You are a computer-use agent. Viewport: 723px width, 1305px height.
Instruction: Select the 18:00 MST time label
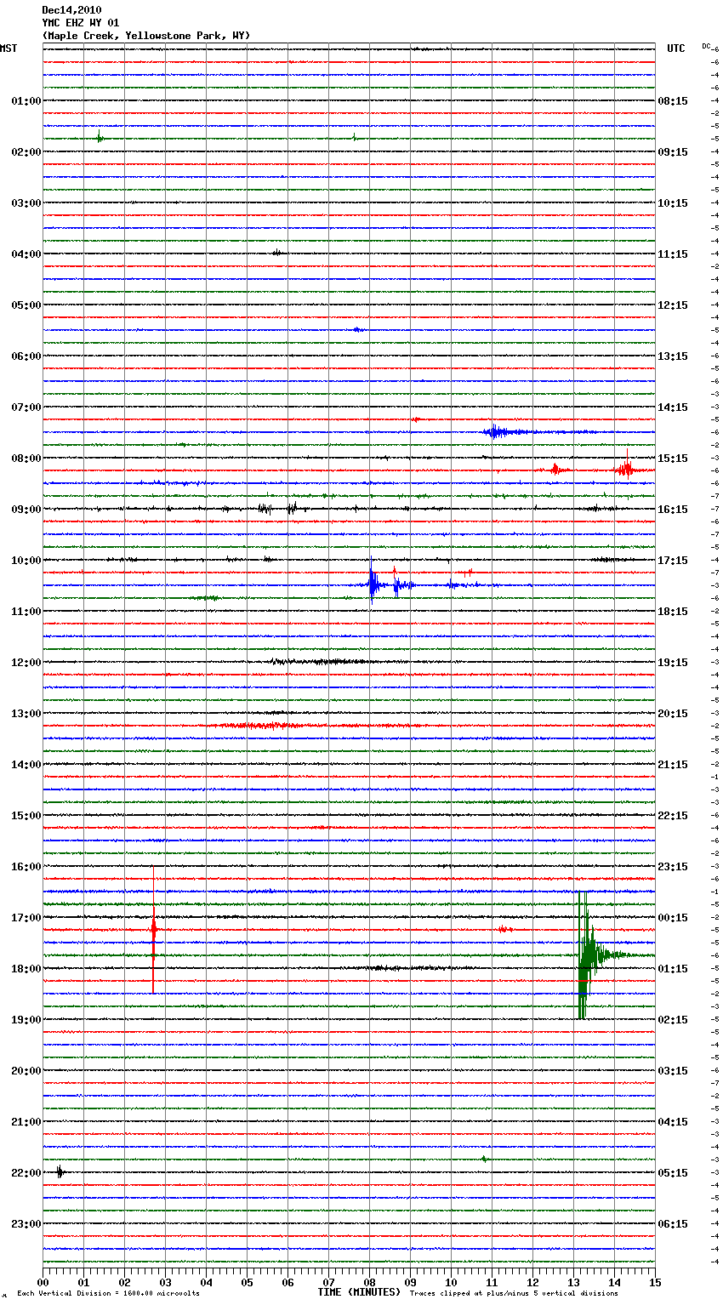click(26, 969)
